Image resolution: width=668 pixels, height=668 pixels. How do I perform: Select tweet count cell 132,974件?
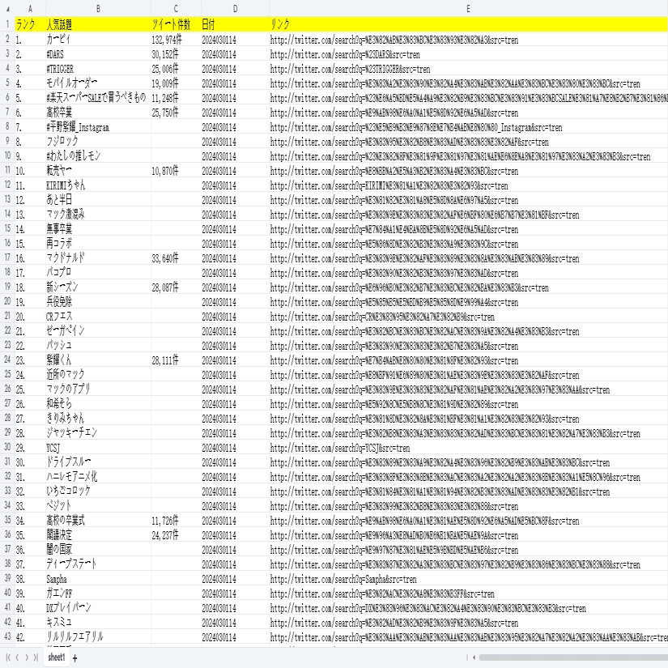click(176, 40)
